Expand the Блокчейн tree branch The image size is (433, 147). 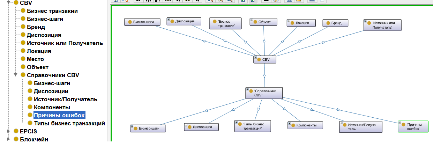click(8, 140)
